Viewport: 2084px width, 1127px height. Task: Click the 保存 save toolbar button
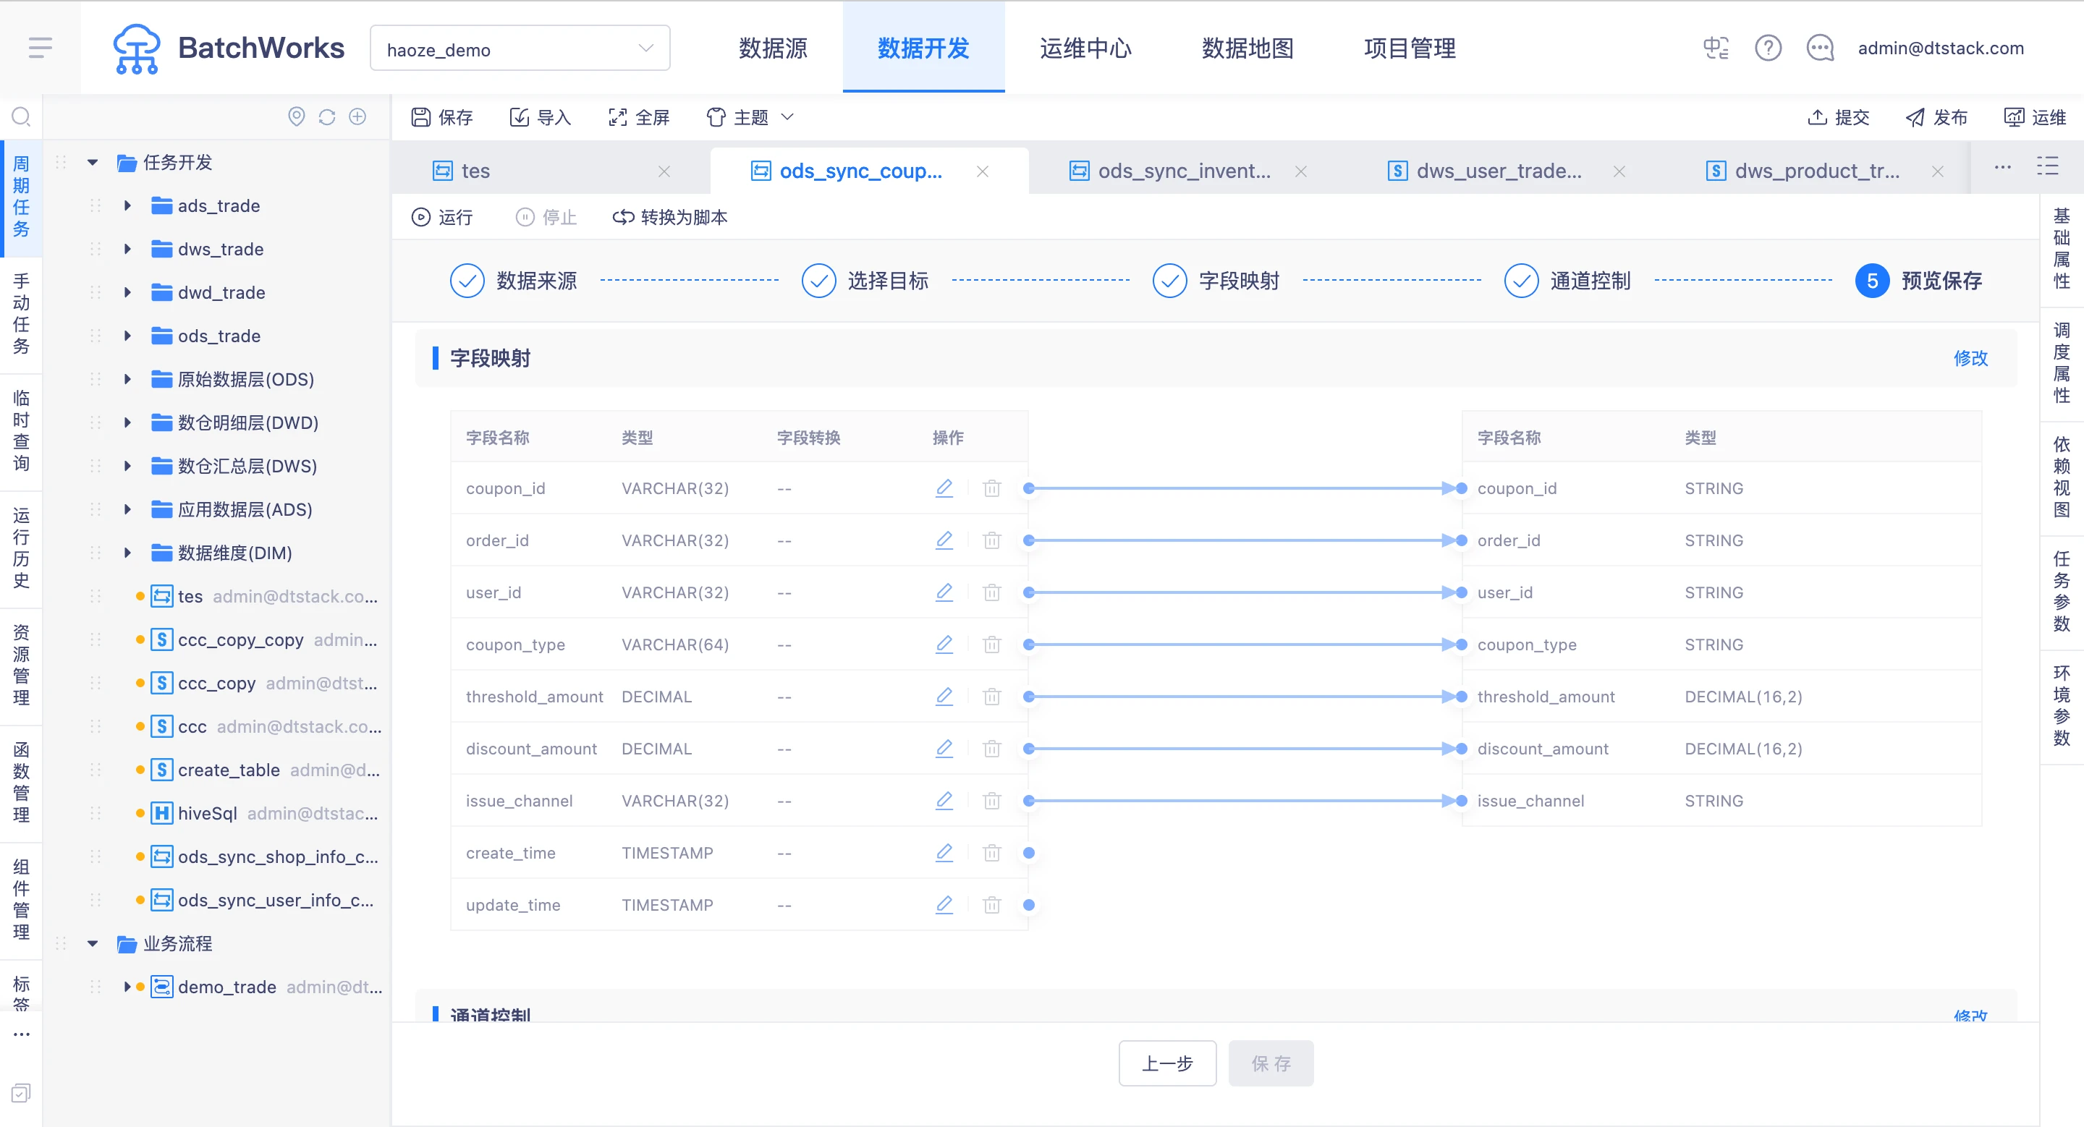coord(441,117)
